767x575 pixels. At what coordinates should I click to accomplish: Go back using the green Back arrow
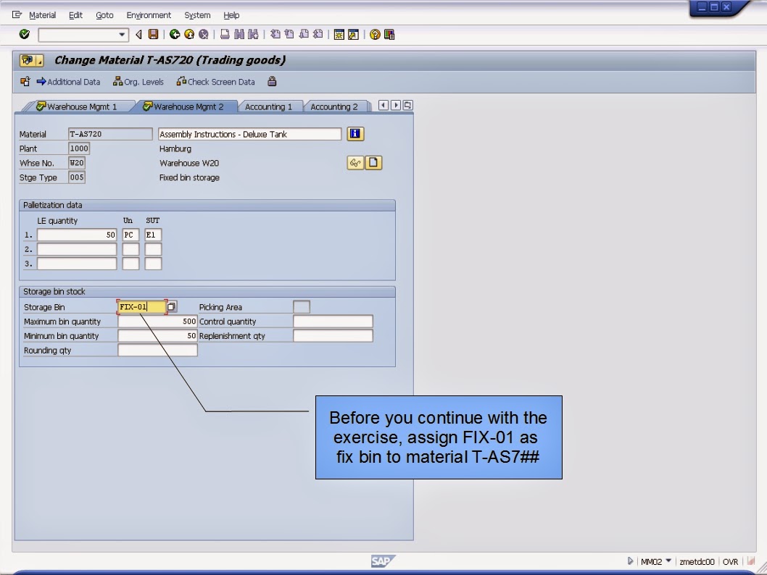tap(175, 34)
